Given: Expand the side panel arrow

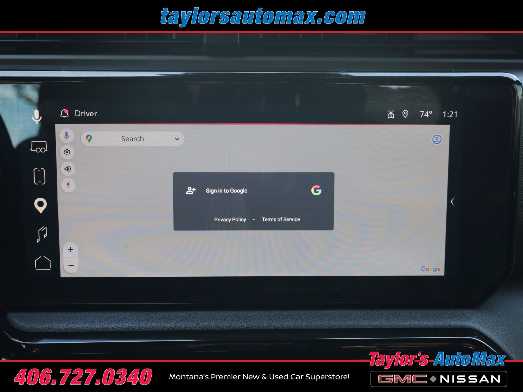Looking at the screenshot, I should 452,202.
